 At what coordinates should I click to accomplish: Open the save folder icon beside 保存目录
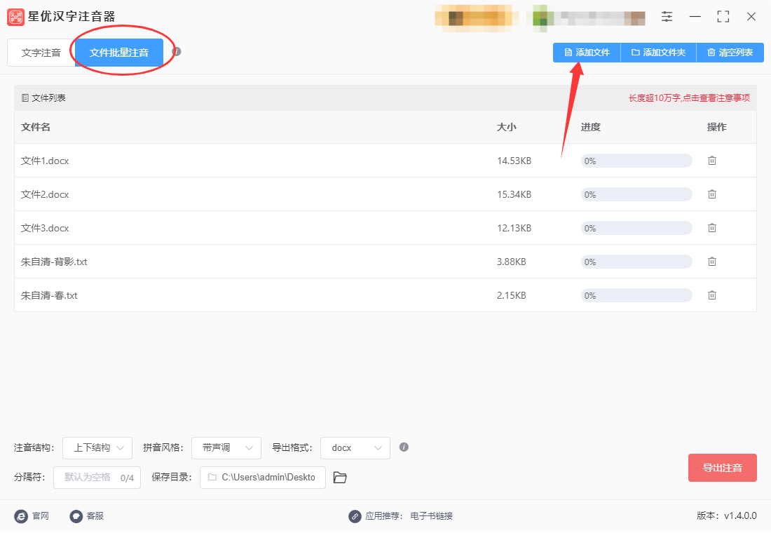click(340, 478)
